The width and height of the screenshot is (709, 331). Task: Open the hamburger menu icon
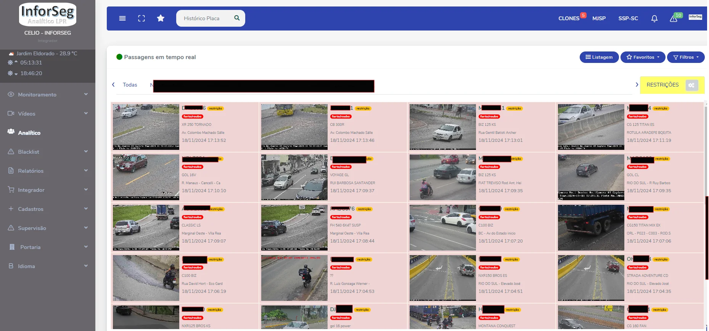(122, 18)
